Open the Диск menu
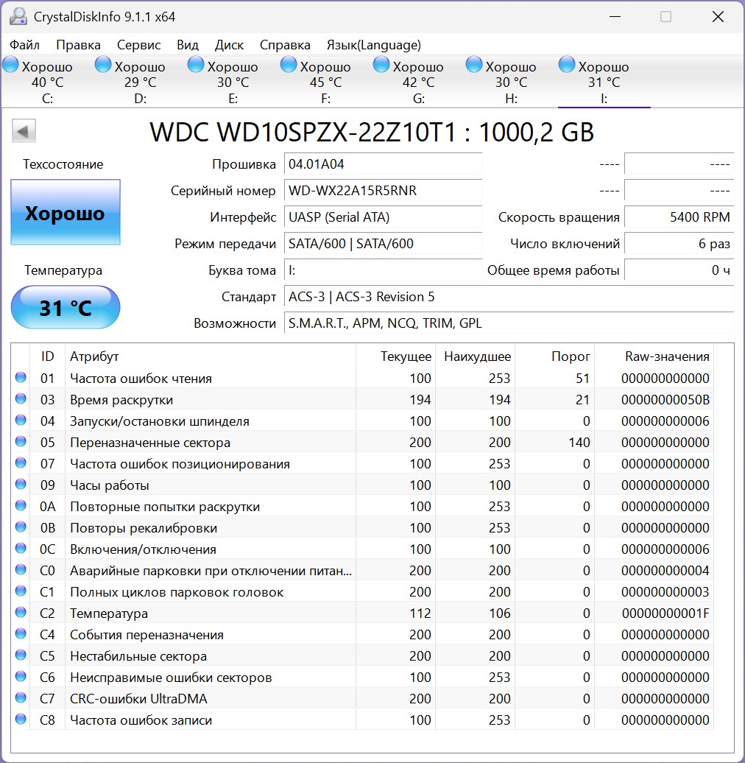The image size is (745, 763). tap(229, 45)
